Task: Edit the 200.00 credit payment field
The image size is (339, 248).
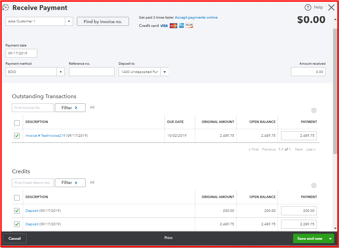Action: tap(299, 210)
